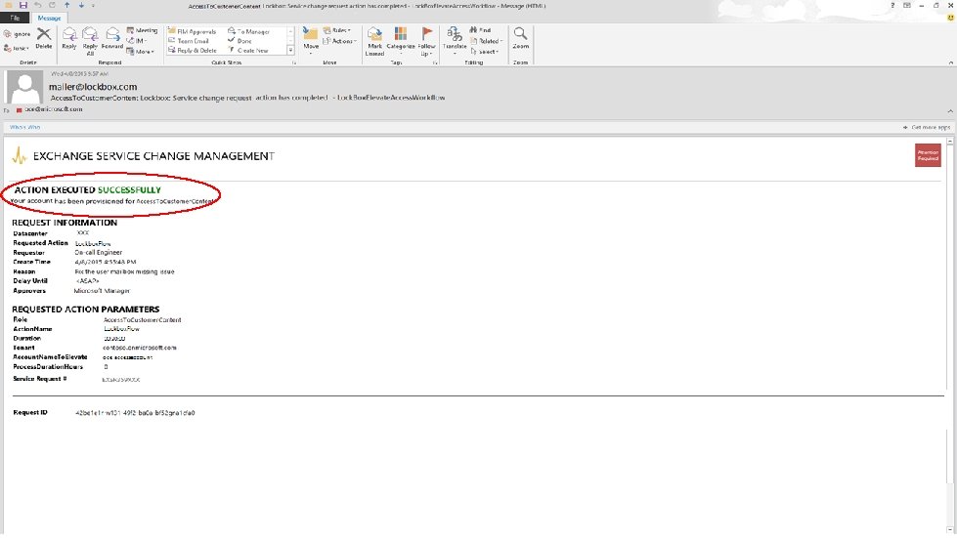Go to Previous Item with up arrow

(67, 5)
